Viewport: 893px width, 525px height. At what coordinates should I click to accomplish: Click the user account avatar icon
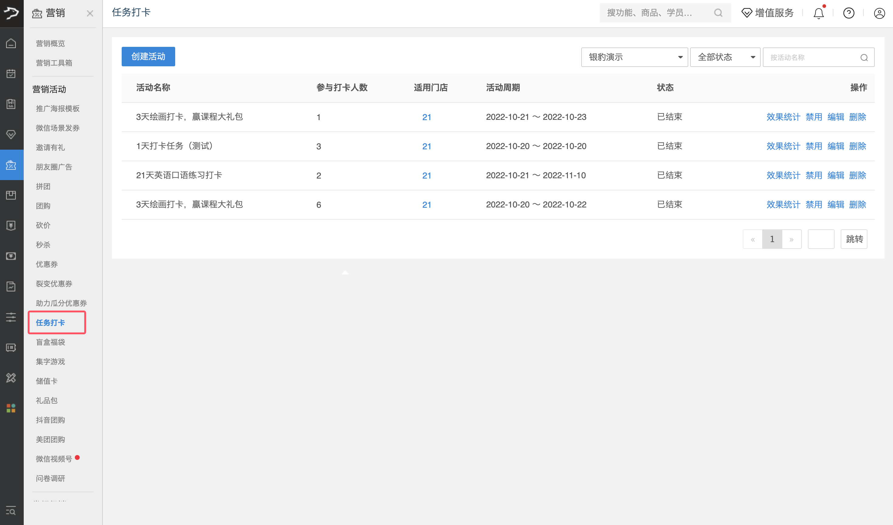pos(879,13)
